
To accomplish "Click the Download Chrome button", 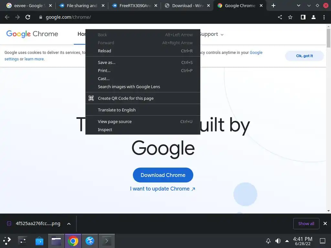I will point(163,175).
